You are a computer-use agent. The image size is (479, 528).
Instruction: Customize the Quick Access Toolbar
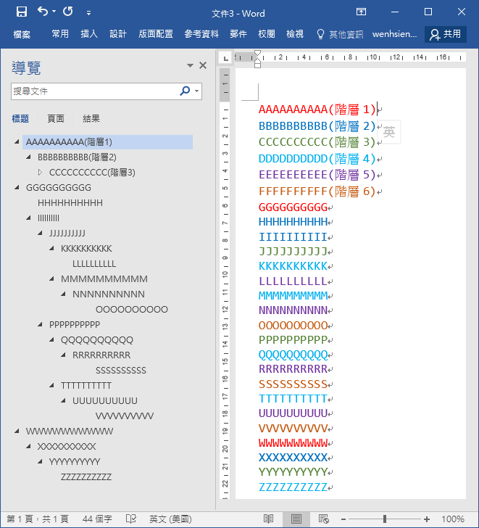tap(88, 13)
